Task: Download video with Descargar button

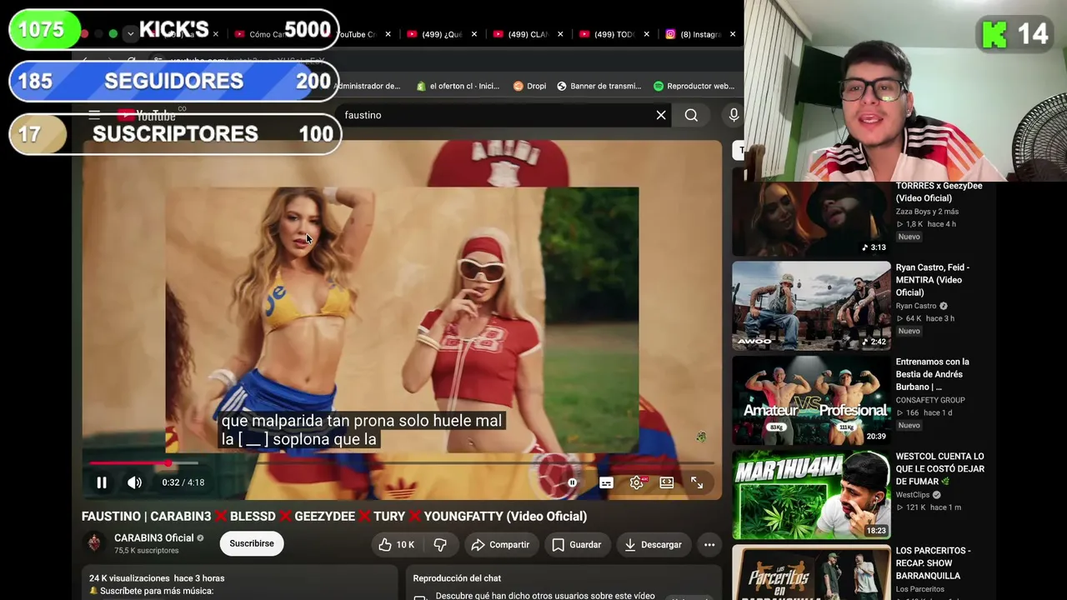Action: (x=654, y=544)
